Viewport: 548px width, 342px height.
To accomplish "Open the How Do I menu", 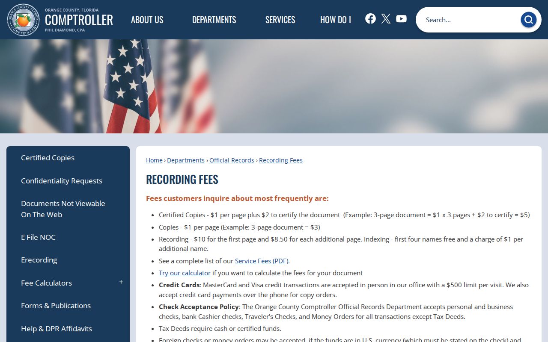I will tap(336, 20).
